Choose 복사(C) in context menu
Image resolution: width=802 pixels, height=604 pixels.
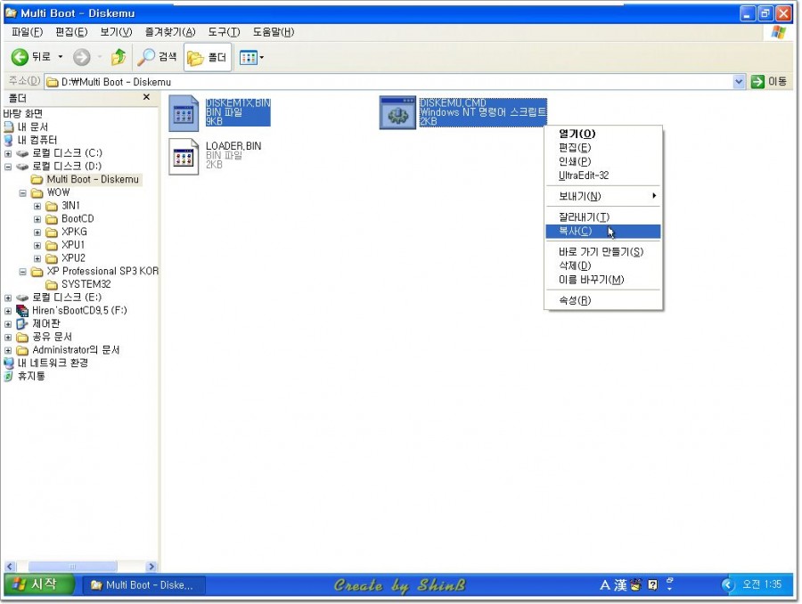click(x=603, y=231)
